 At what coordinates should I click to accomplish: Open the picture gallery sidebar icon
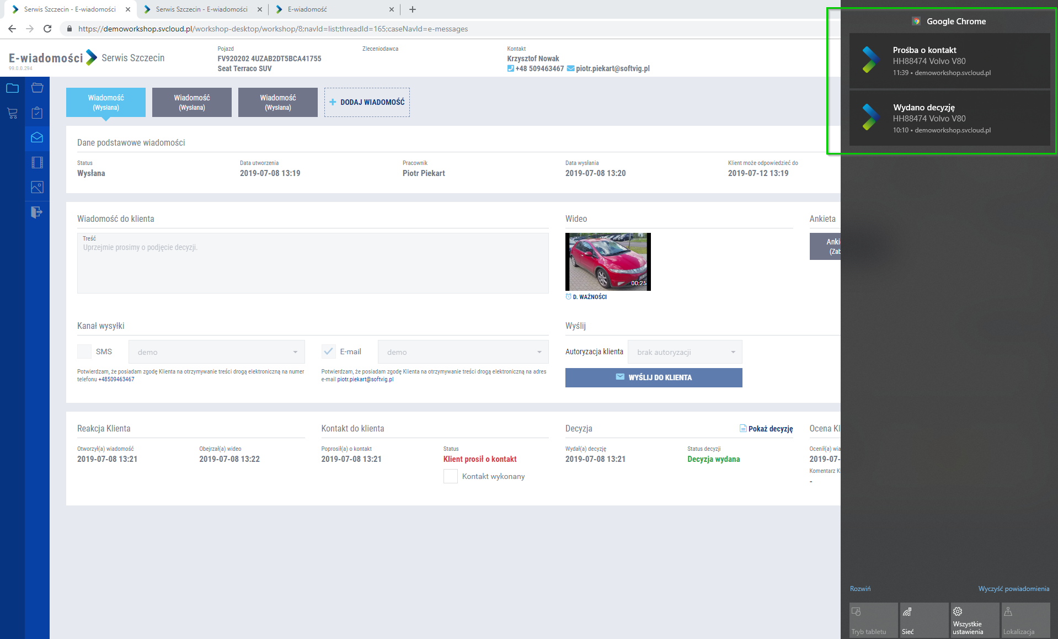click(x=37, y=187)
